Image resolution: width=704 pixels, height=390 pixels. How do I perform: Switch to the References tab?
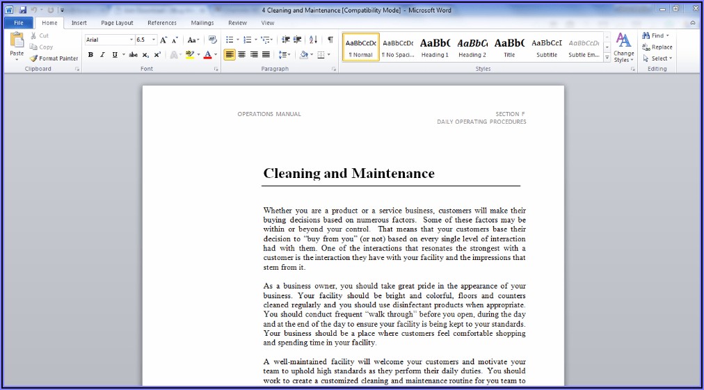coord(162,23)
